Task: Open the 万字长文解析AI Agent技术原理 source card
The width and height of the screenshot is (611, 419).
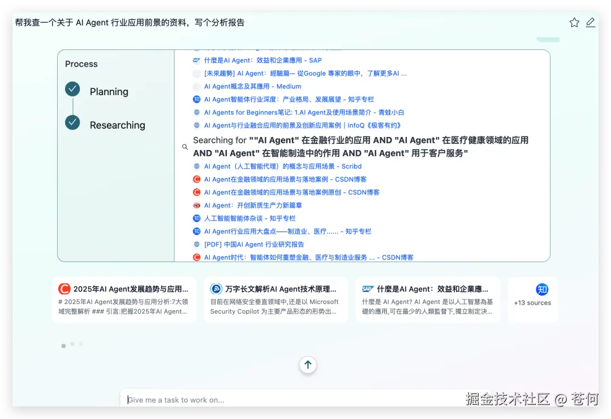Action: [x=276, y=300]
